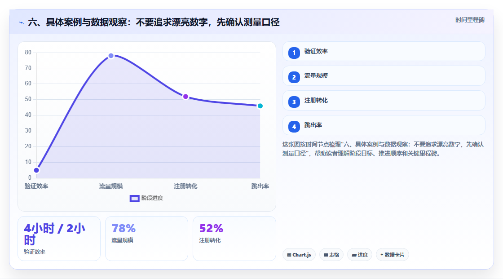Click the 表格 tag
Image resolution: width=503 pixels, height=279 pixels.
[x=331, y=255]
